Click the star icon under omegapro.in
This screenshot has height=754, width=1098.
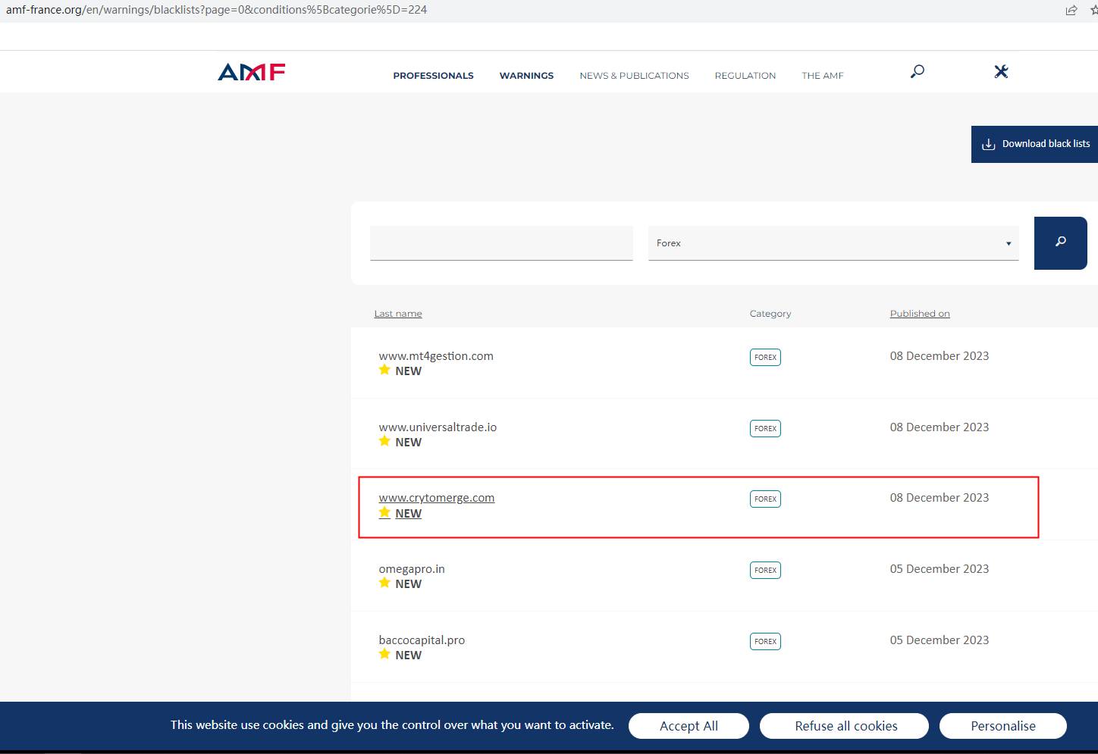384,583
